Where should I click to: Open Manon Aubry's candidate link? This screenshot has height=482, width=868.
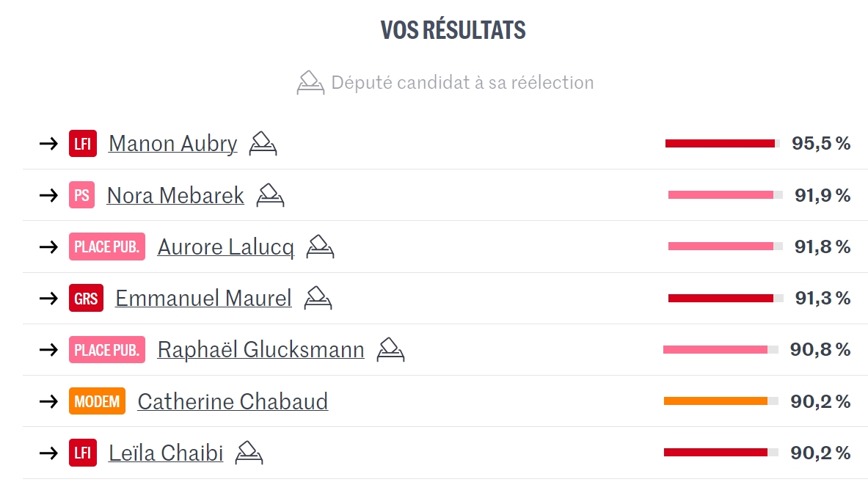(172, 144)
